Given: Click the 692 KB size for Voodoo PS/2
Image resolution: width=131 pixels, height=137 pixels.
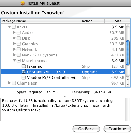Looking at the screenshot, I should [x=118, y=78].
